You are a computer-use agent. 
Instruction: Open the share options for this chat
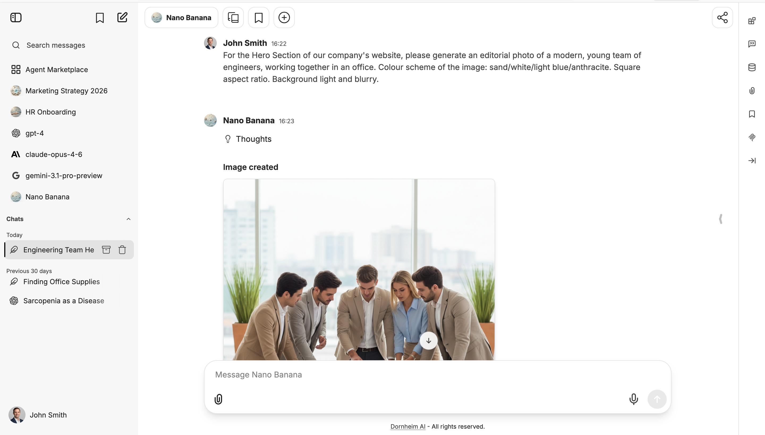tap(722, 17)
